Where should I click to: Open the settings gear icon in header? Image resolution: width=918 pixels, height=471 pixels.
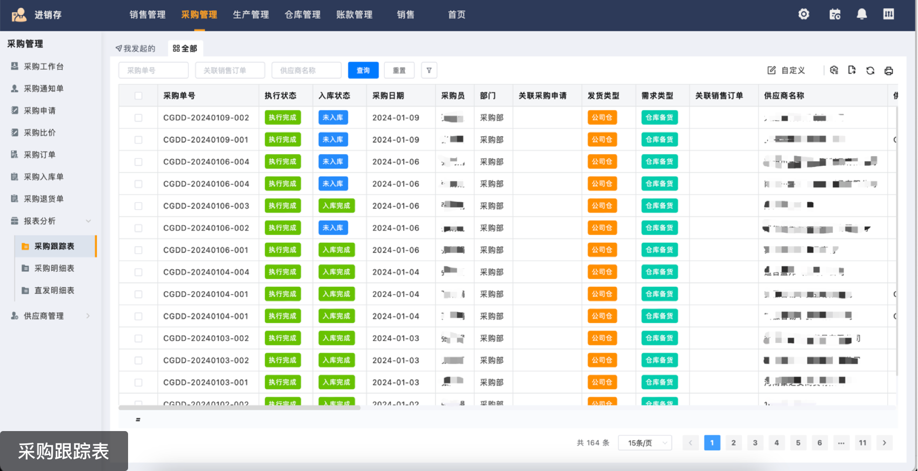click(x=804, y=14)
